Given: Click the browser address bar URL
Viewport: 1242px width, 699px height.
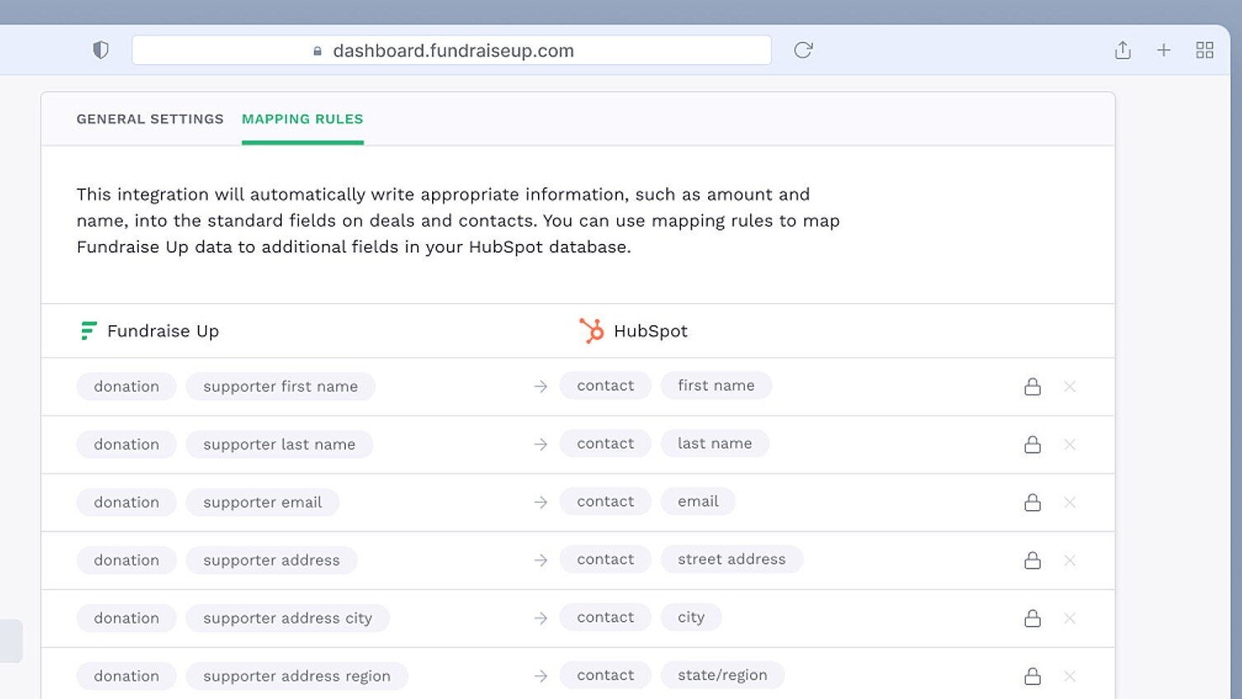Looking at the screenshot, I should [x=452, y=51].
